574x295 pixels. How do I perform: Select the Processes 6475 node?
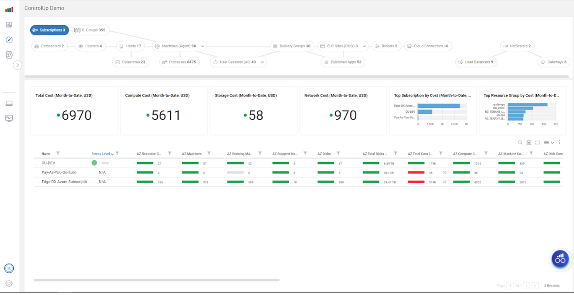pyautogui.click(x=179, y=62)
